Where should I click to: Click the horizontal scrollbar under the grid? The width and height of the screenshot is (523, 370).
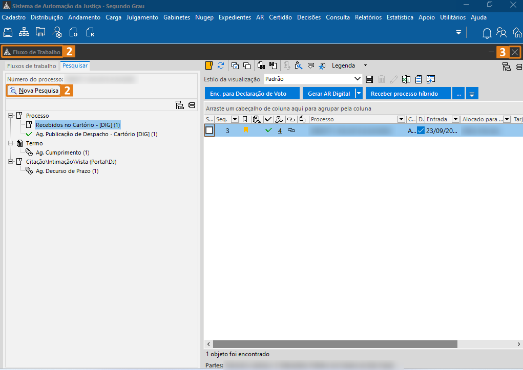click(334, 344)
